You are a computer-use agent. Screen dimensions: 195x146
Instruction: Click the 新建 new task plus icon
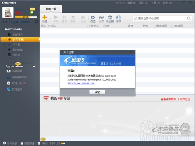(45, 17)
